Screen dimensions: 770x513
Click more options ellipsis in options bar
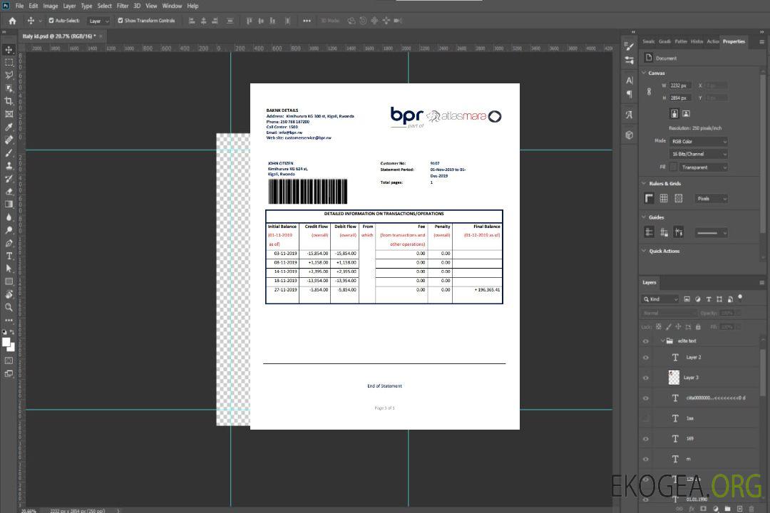(307, 21)
